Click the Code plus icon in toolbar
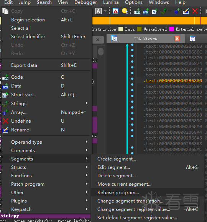Screen dimensions: 207x222 (137, 11)
